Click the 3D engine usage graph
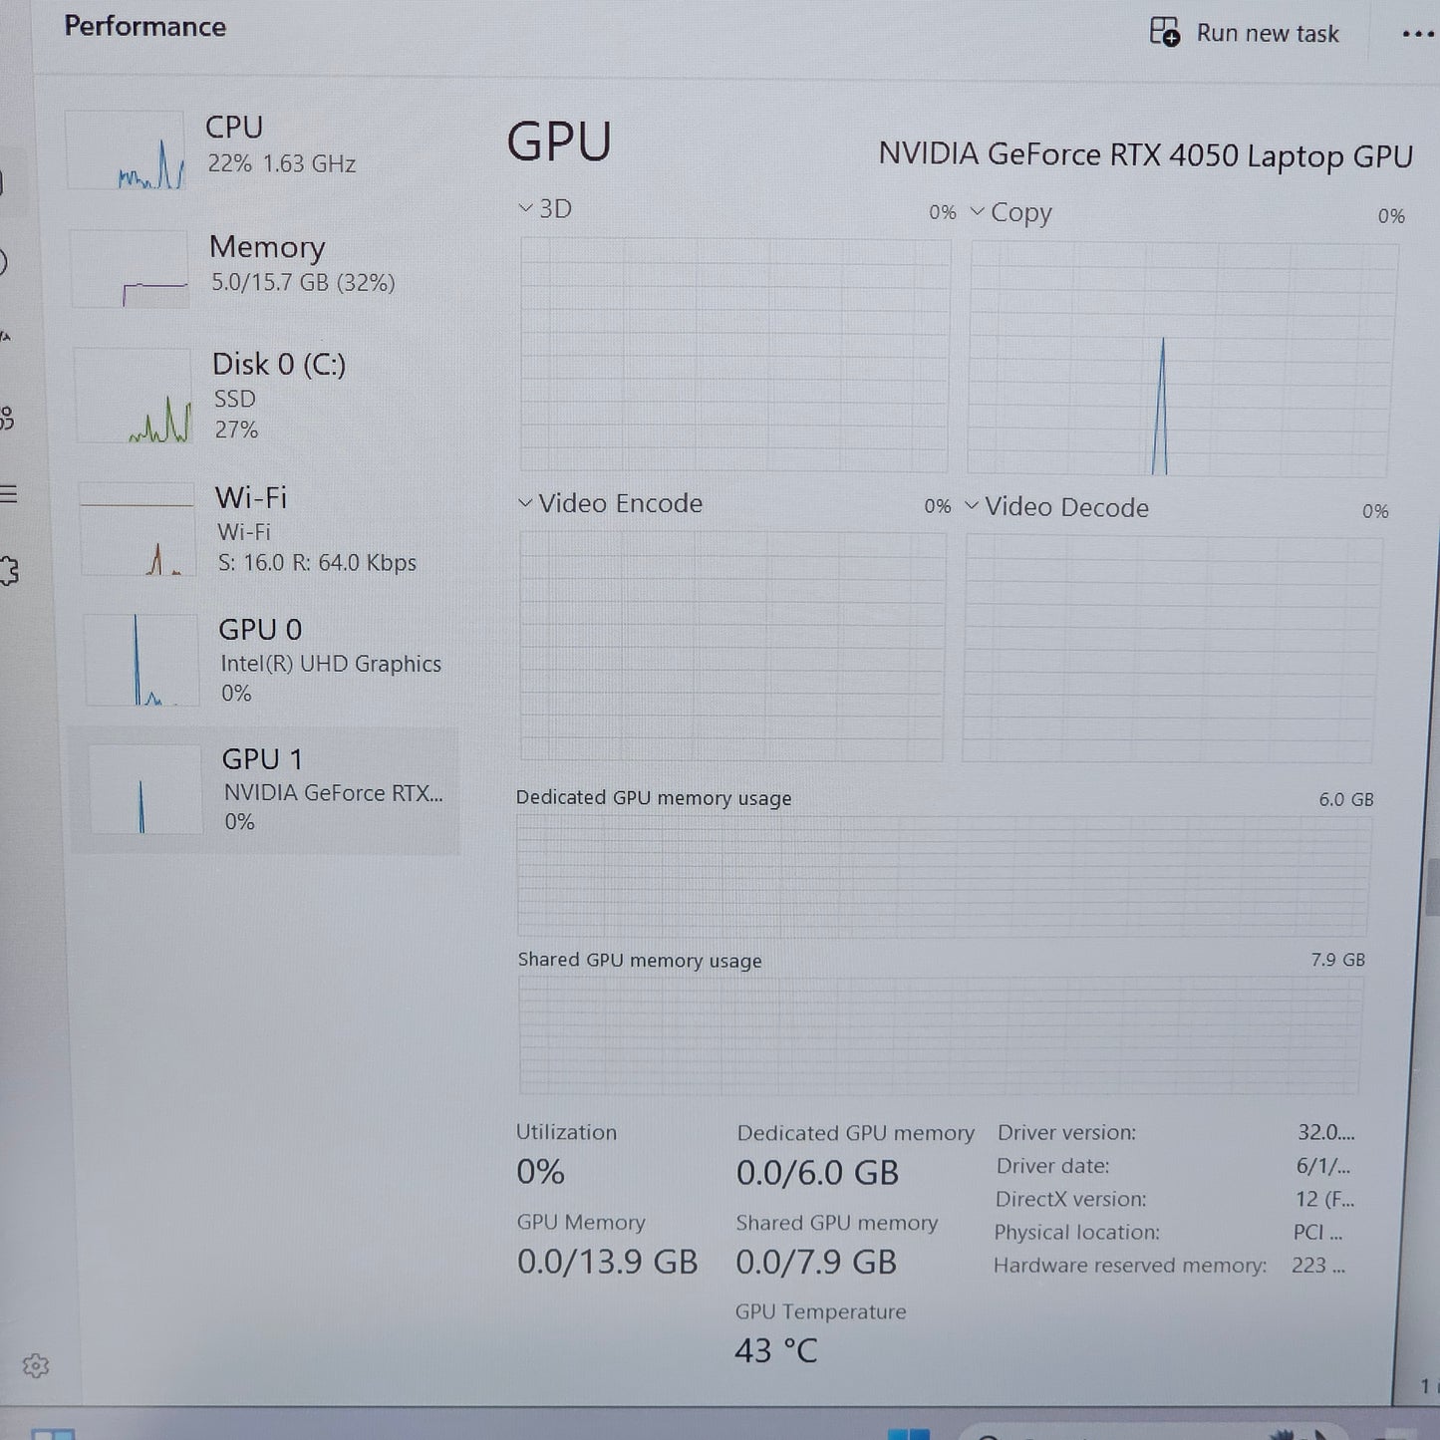 click(x=734, y=355)
